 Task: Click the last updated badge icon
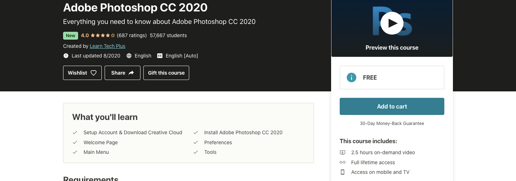click(66, 56)
